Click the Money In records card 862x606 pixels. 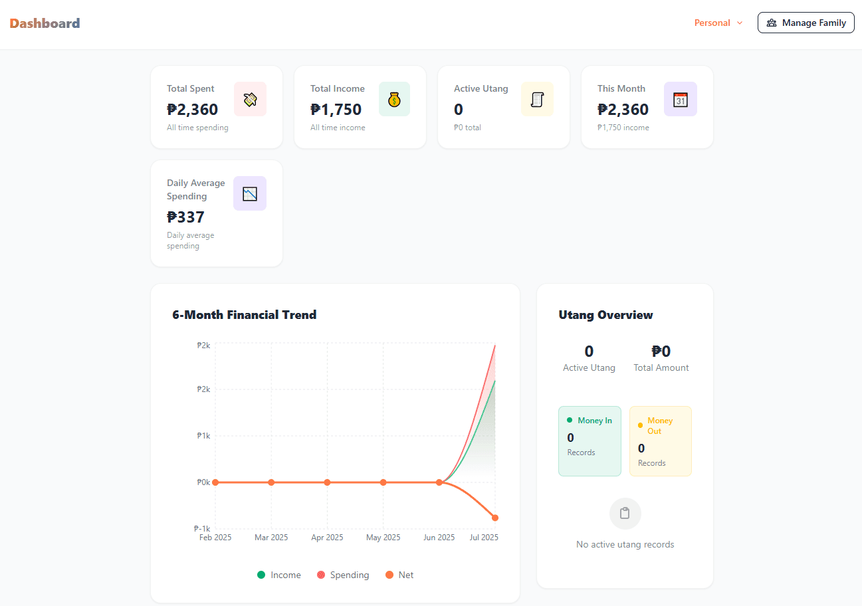click(590, 441)
